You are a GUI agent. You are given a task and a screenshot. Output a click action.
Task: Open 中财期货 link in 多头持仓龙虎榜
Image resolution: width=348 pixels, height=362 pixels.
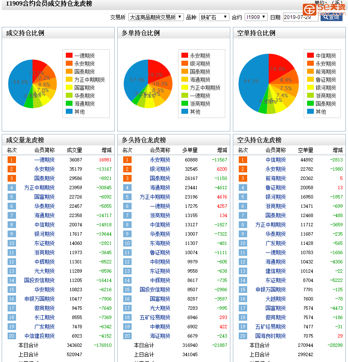(x=160, y=262)
